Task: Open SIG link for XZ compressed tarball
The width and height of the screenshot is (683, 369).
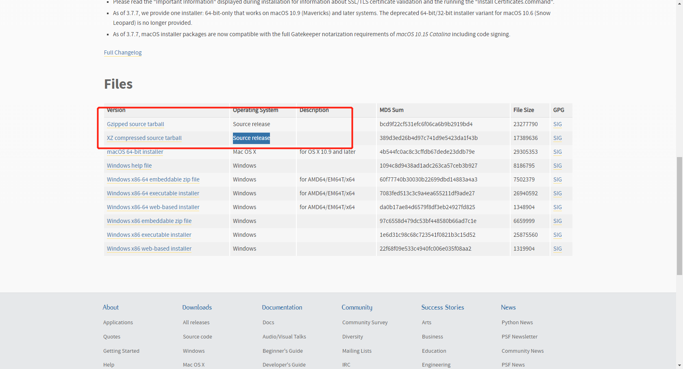Action: pos(557,138)
